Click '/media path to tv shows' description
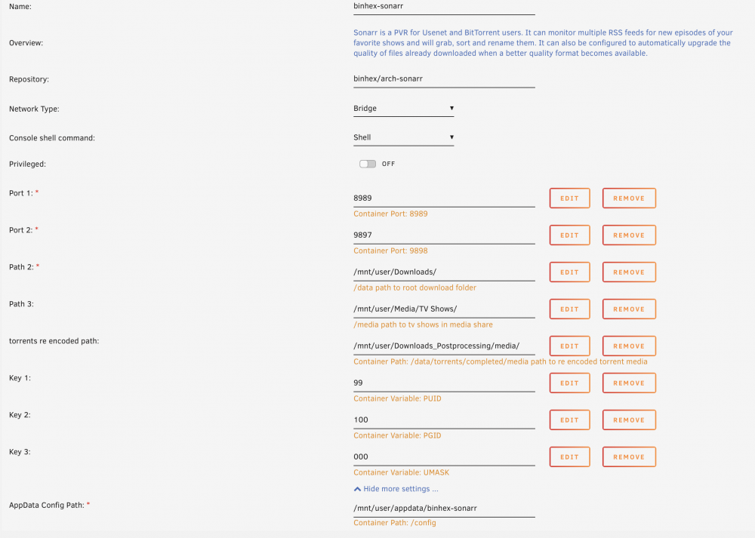 pos(424,324)
